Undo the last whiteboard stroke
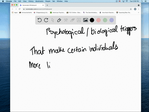 coord(39,20)
